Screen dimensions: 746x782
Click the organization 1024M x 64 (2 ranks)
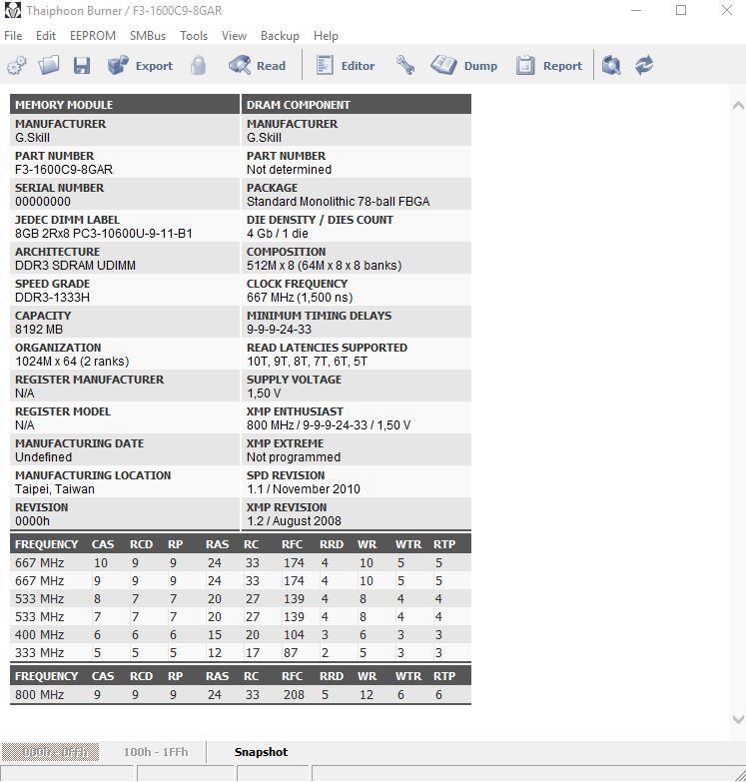pyautogui.click(x=72, y=362)
